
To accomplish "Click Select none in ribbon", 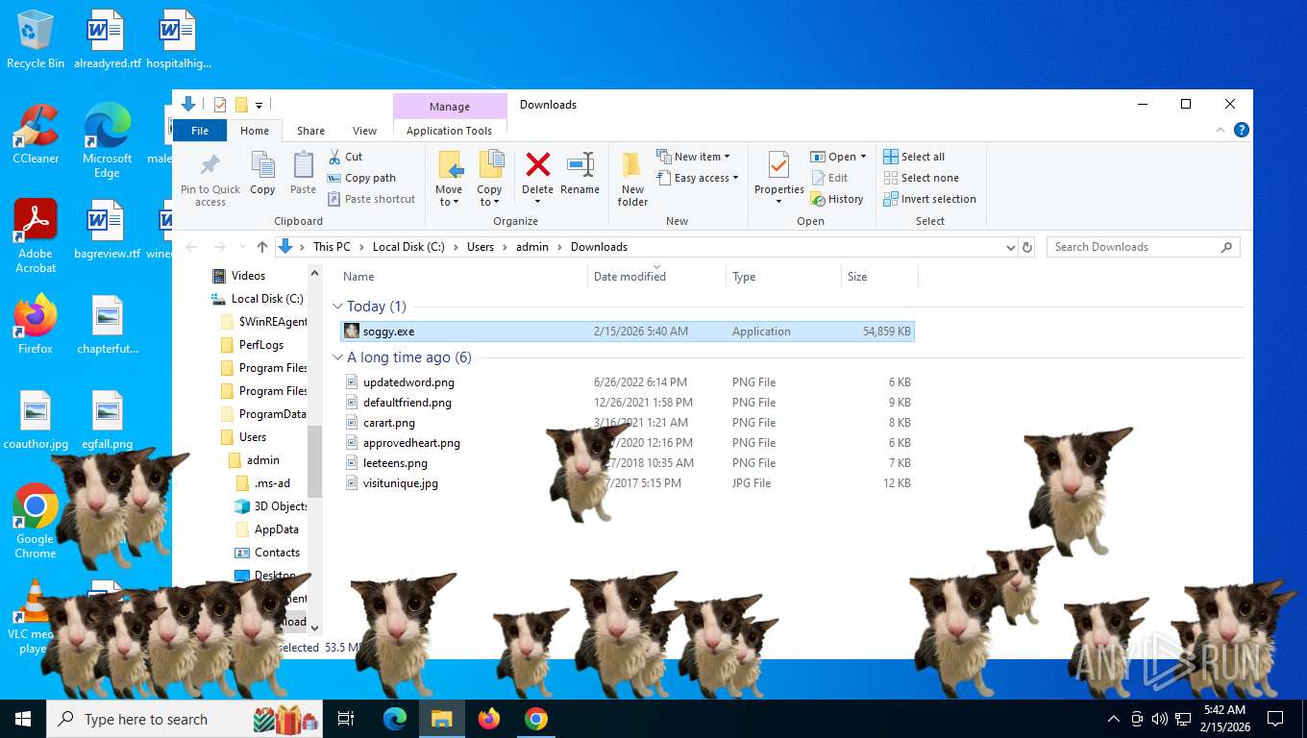I will [921, 178].
